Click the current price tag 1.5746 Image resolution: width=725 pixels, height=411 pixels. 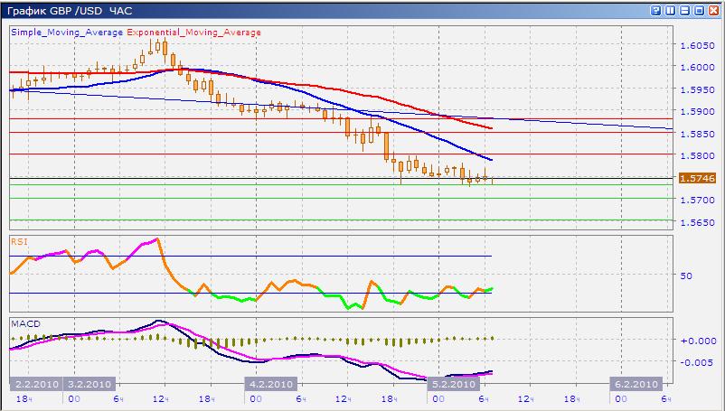pos(697,179)
